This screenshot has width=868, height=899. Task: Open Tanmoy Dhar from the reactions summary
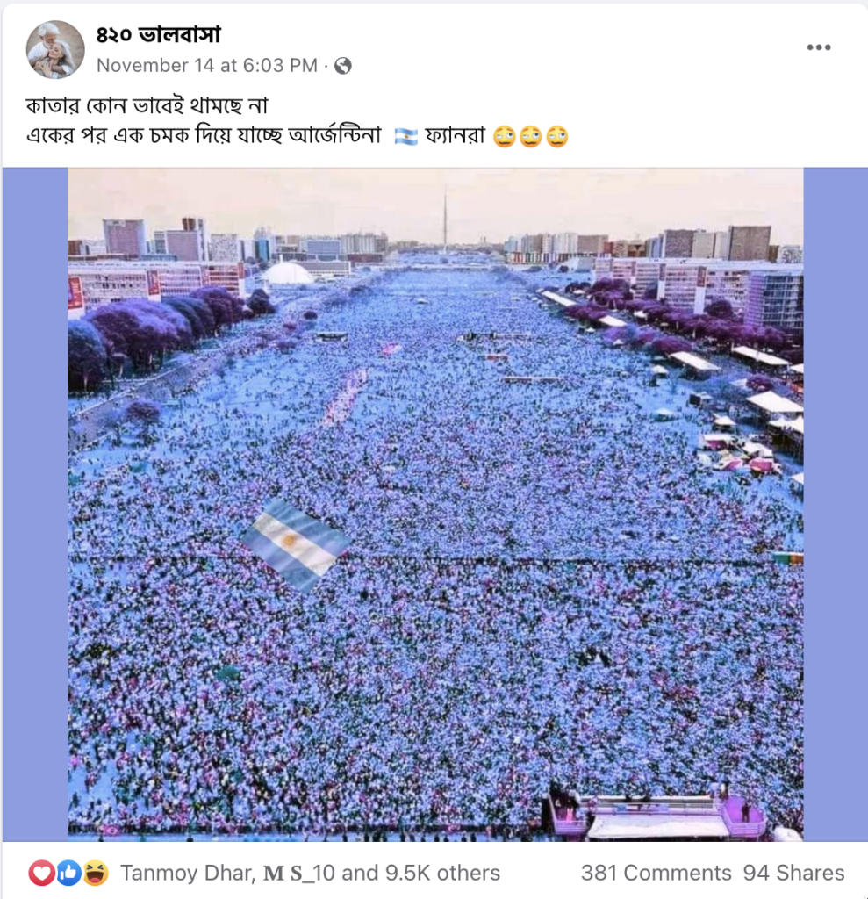tap(186, 874)
